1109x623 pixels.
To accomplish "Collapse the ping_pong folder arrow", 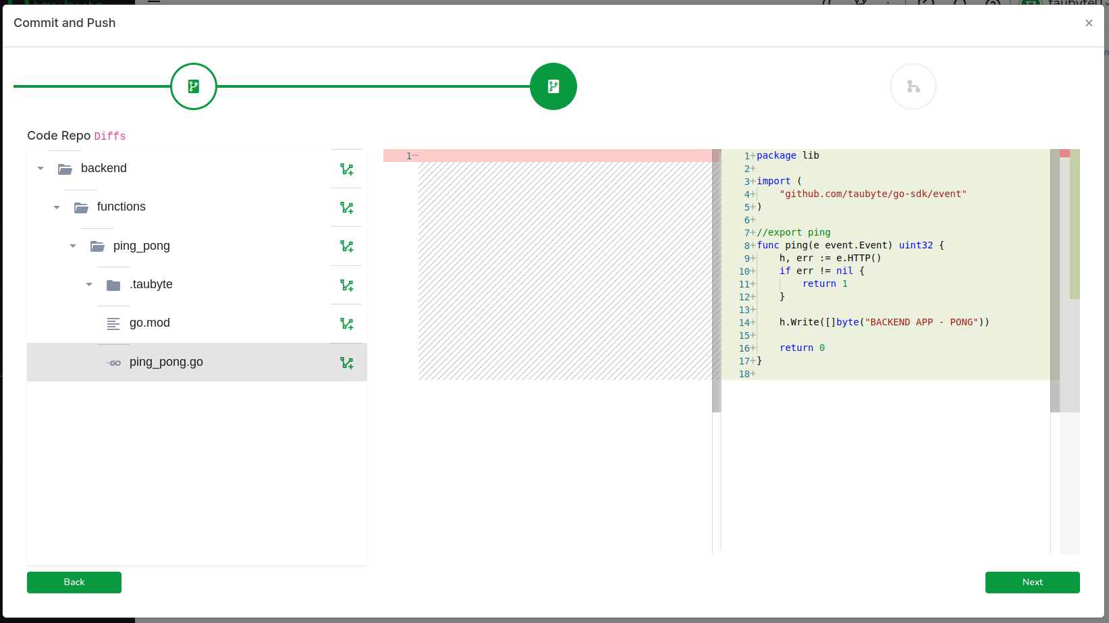I will point(73,246).
